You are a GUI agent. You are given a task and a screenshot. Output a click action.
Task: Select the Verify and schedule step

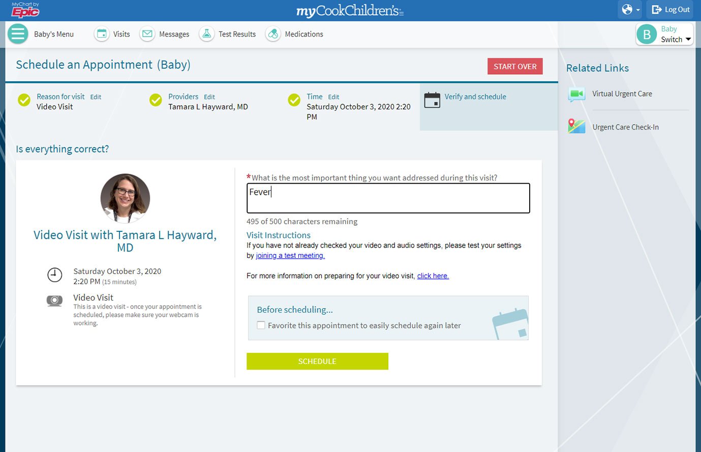coord(475,97)
